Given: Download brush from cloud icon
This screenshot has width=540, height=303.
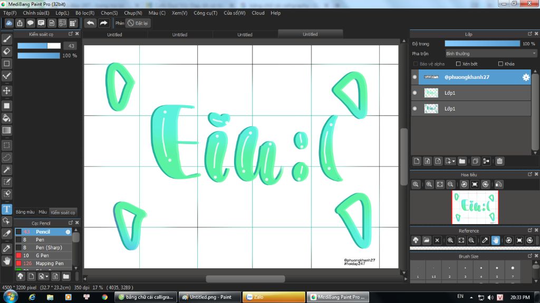Looking at the screenshot, I should tap(21, 276).
